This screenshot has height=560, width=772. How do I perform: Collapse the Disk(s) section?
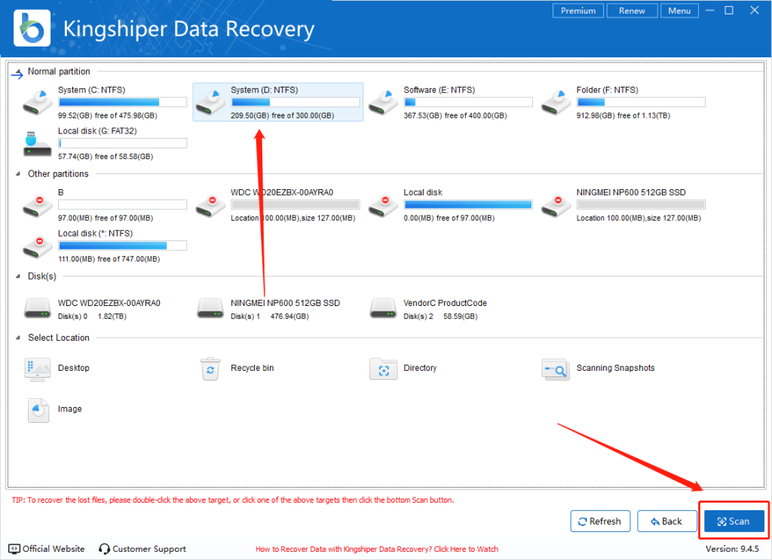18,277
